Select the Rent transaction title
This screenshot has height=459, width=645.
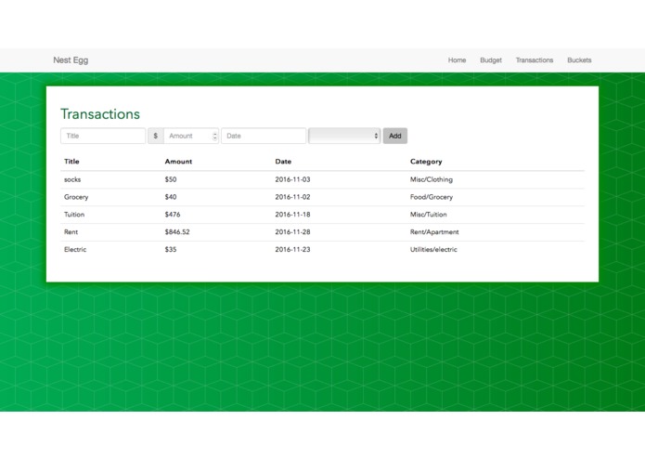[x=71, y=231]
